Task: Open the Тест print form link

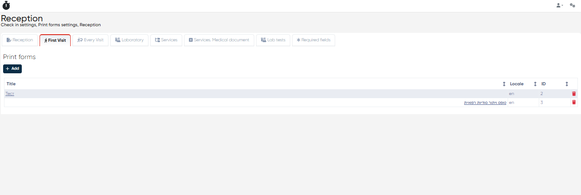Action: (x=10, y=94)
